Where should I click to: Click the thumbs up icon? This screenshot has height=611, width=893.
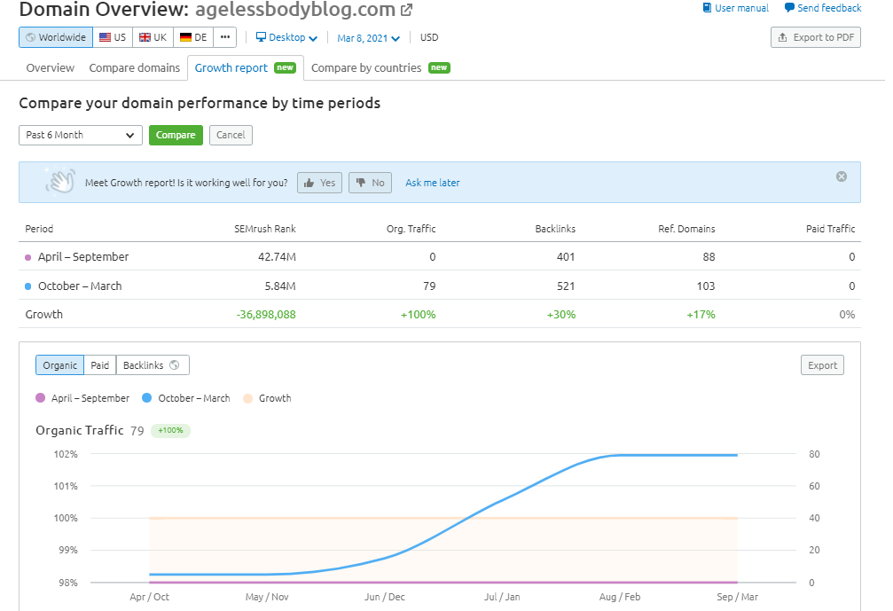(x=309, y=183)
